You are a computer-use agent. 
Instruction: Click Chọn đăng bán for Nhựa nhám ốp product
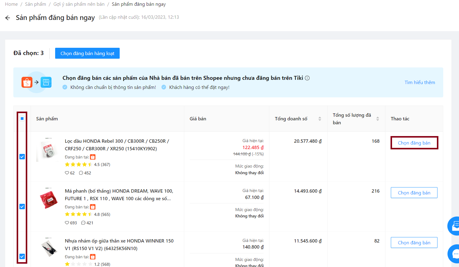414,243
